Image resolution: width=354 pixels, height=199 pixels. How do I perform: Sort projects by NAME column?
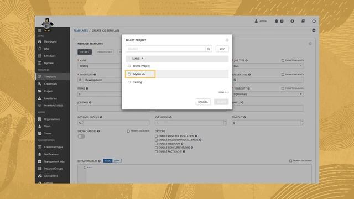tap(138, 59)
